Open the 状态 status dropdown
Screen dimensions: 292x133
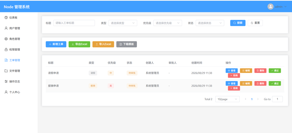point(210,23)
